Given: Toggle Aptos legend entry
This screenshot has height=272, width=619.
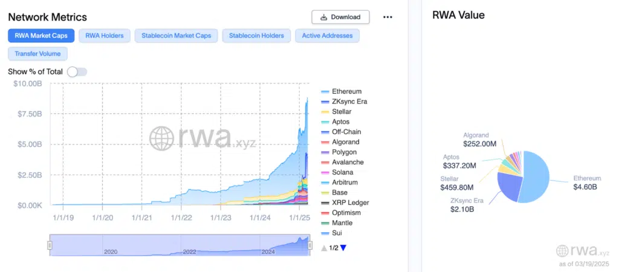Looking at the screenshot, I should click(x=335, y=121).
